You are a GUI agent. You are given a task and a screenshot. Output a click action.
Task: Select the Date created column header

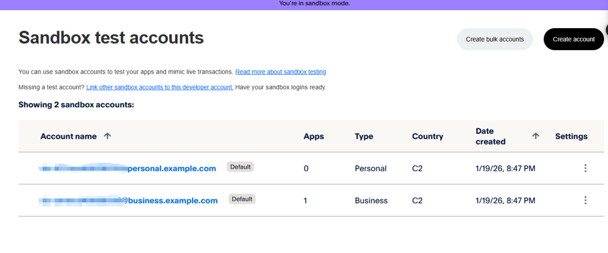click(x=490, y=136)
